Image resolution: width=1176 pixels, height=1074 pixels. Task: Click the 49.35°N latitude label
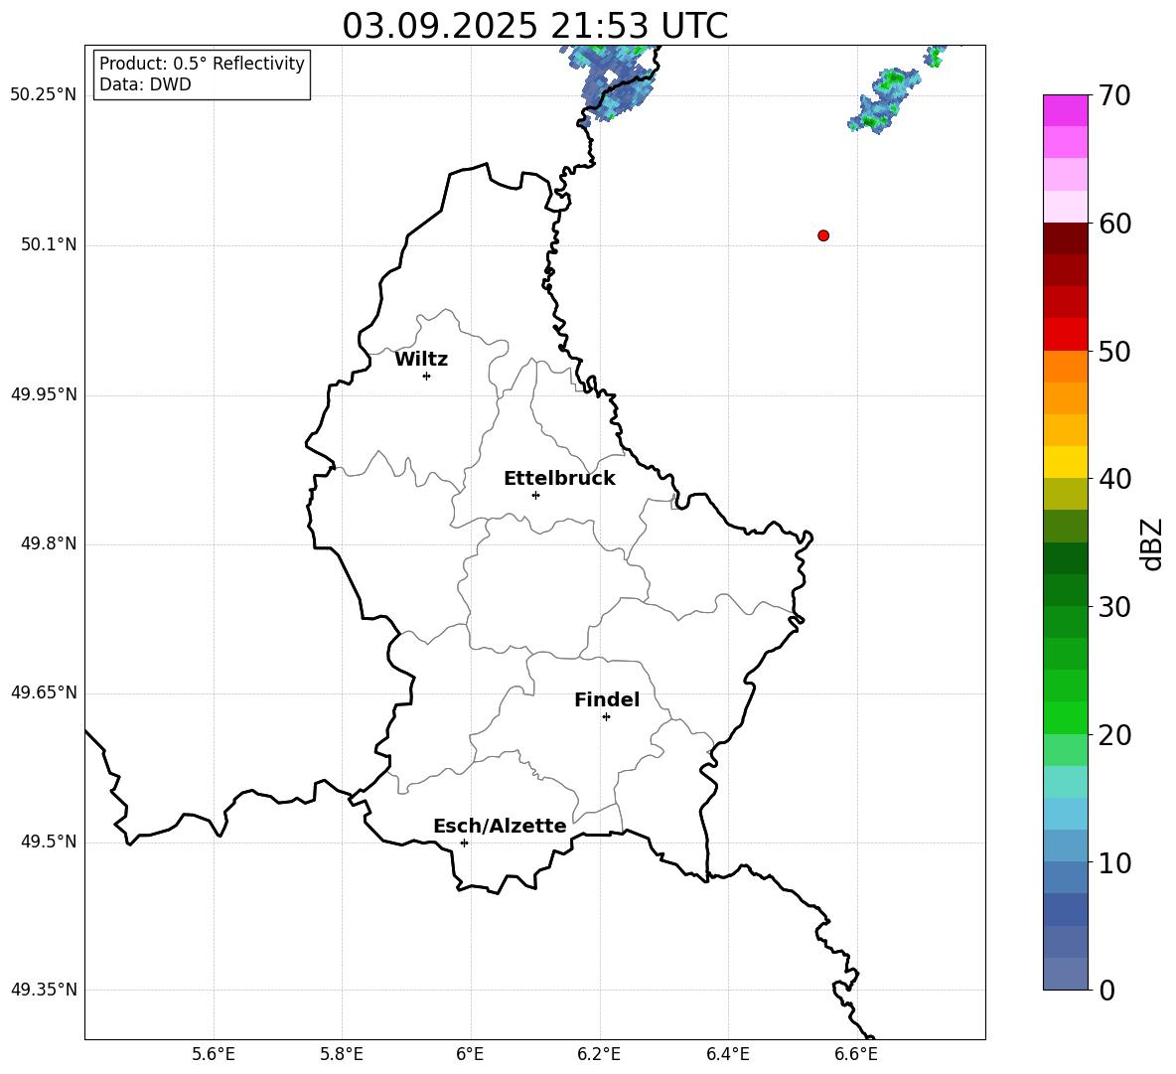click(44, 990)
